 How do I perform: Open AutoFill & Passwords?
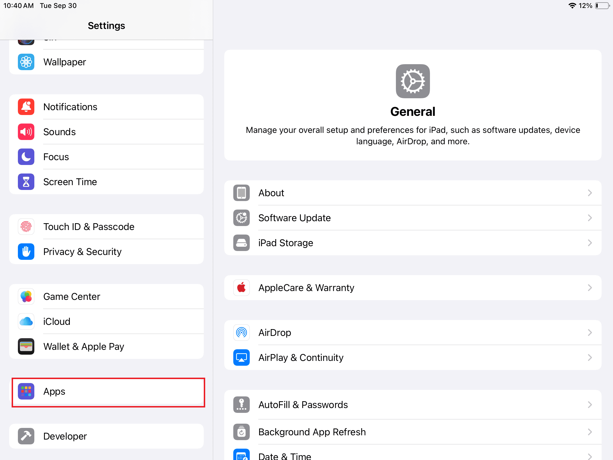303,405
